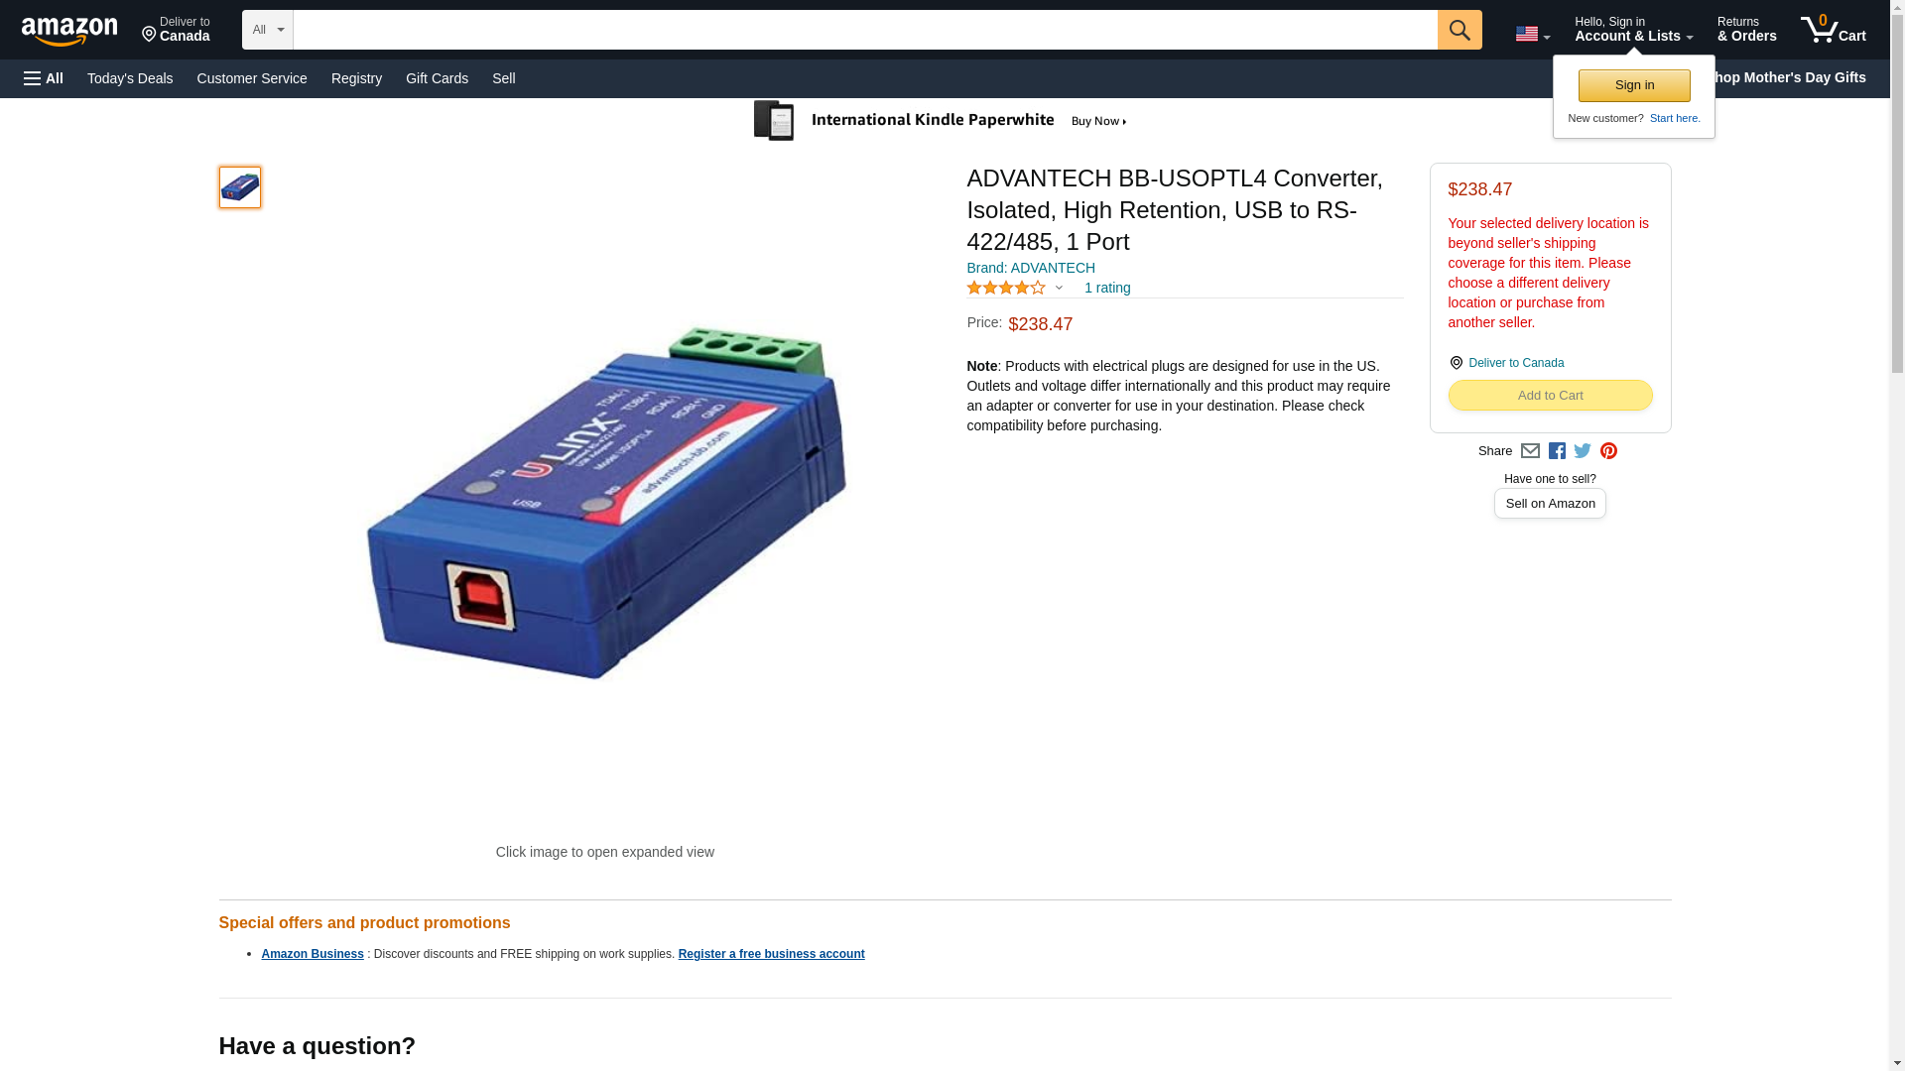Click the Add to Cart button

click(1550, 396)
